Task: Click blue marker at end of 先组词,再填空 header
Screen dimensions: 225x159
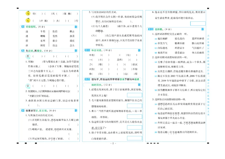Action: coord(76,51)
